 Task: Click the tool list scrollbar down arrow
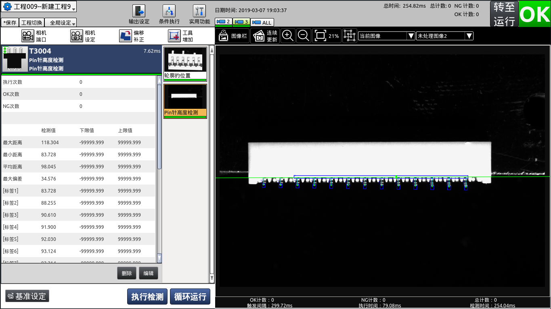click(x=212, y=278)
